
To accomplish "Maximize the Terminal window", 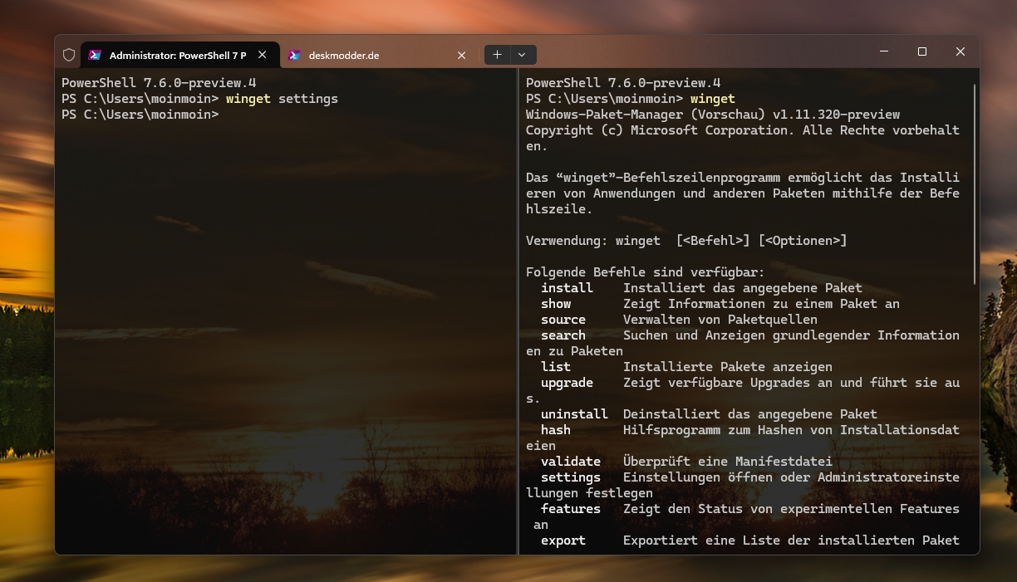I will point(921,51).
